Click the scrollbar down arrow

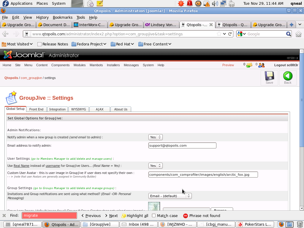302,208
